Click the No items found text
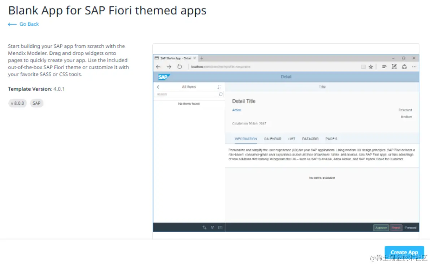 pos(189,104)
